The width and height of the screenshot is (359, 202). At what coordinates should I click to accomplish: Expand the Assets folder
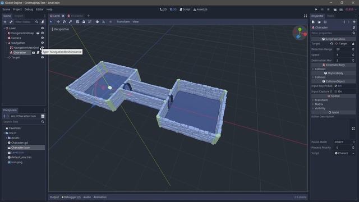[6, 138]
